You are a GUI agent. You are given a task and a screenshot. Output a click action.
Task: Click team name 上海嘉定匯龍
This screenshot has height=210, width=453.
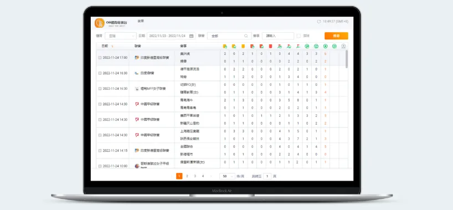click(x=189, y=131)
